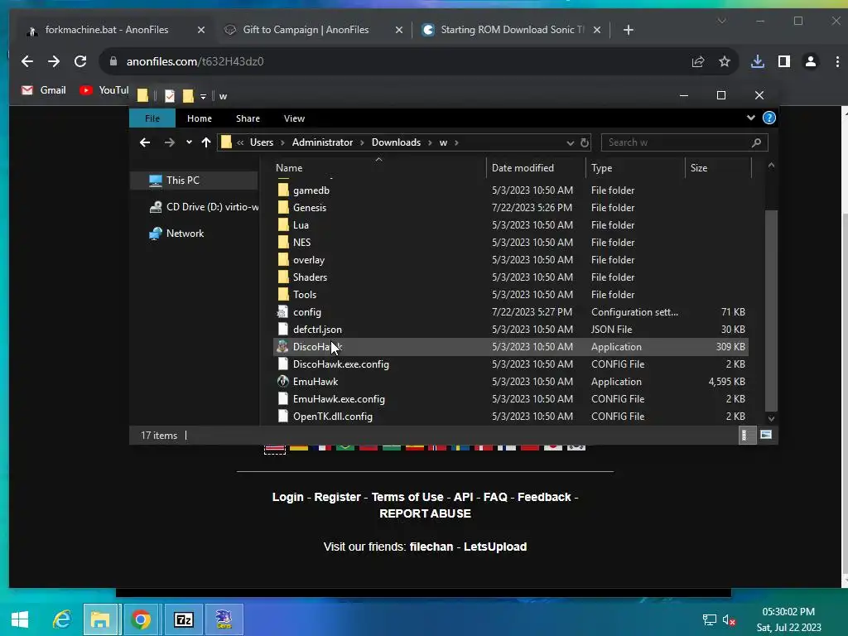
Task: Open Chrome tab search dropdown
Action: click(x=721, y=21)
